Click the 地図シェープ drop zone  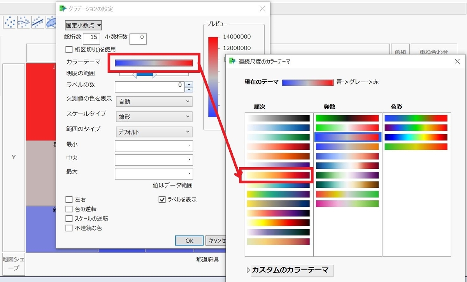(14, 264)
